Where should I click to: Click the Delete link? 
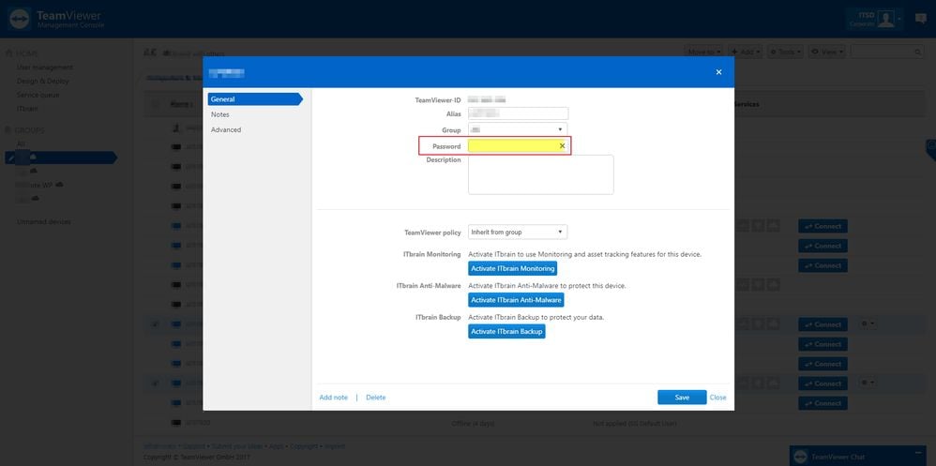tap(375, 398)
